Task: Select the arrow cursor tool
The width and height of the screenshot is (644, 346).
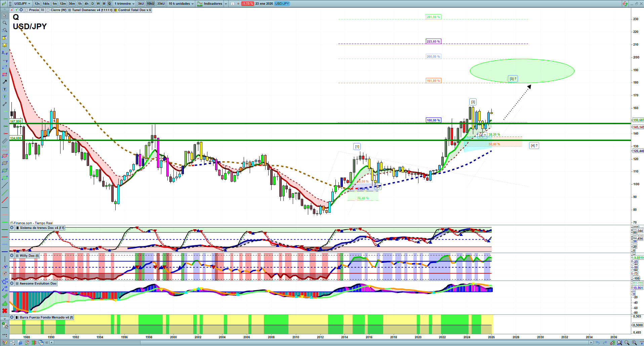Action: (x=5, y=15)
